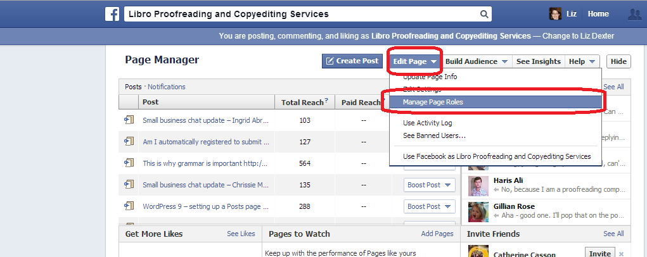
Task: Click the Facebook logo icon
Action: tap(113, 14)
